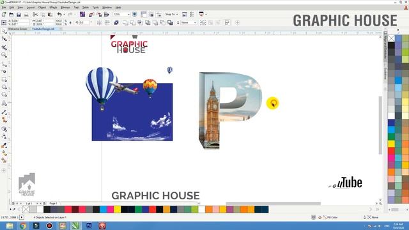Toggle Show Guidelines button
The image size is (409, 230).
(158, 15)
